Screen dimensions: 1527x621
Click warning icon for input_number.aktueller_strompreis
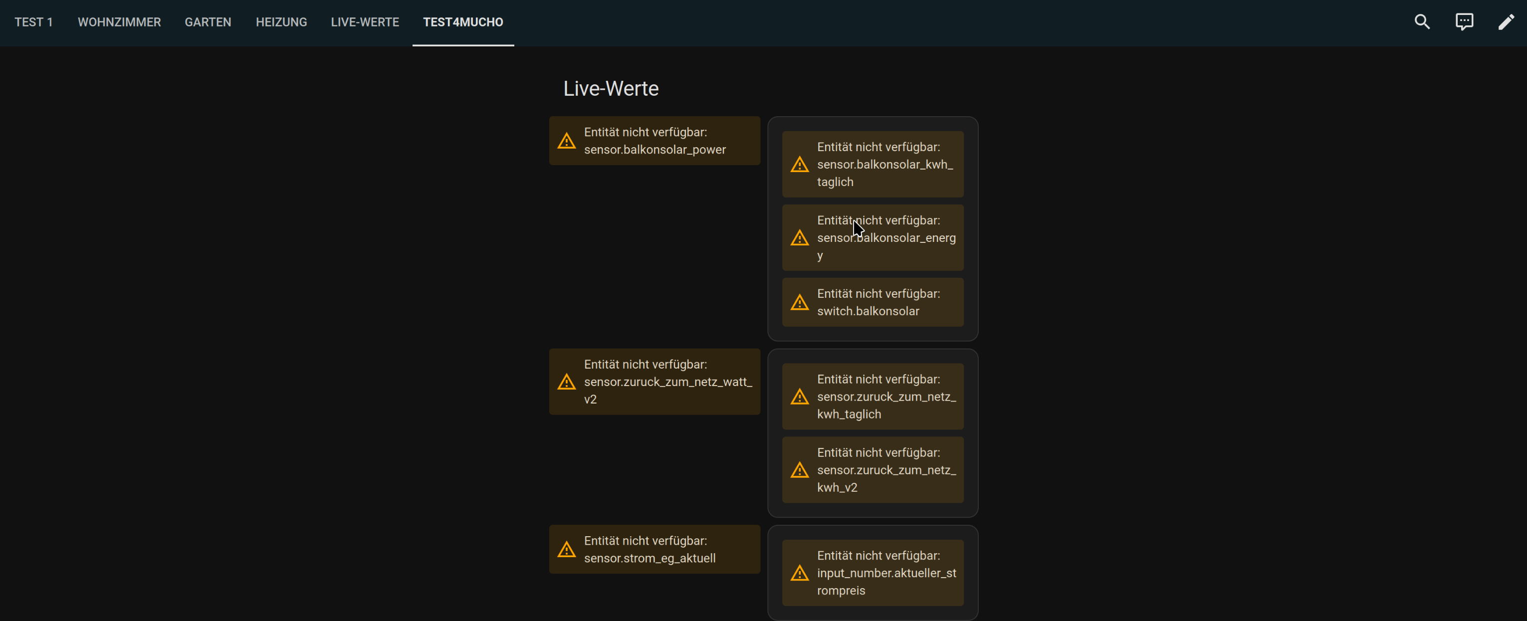pyautogui.click(x=799, y=573)
